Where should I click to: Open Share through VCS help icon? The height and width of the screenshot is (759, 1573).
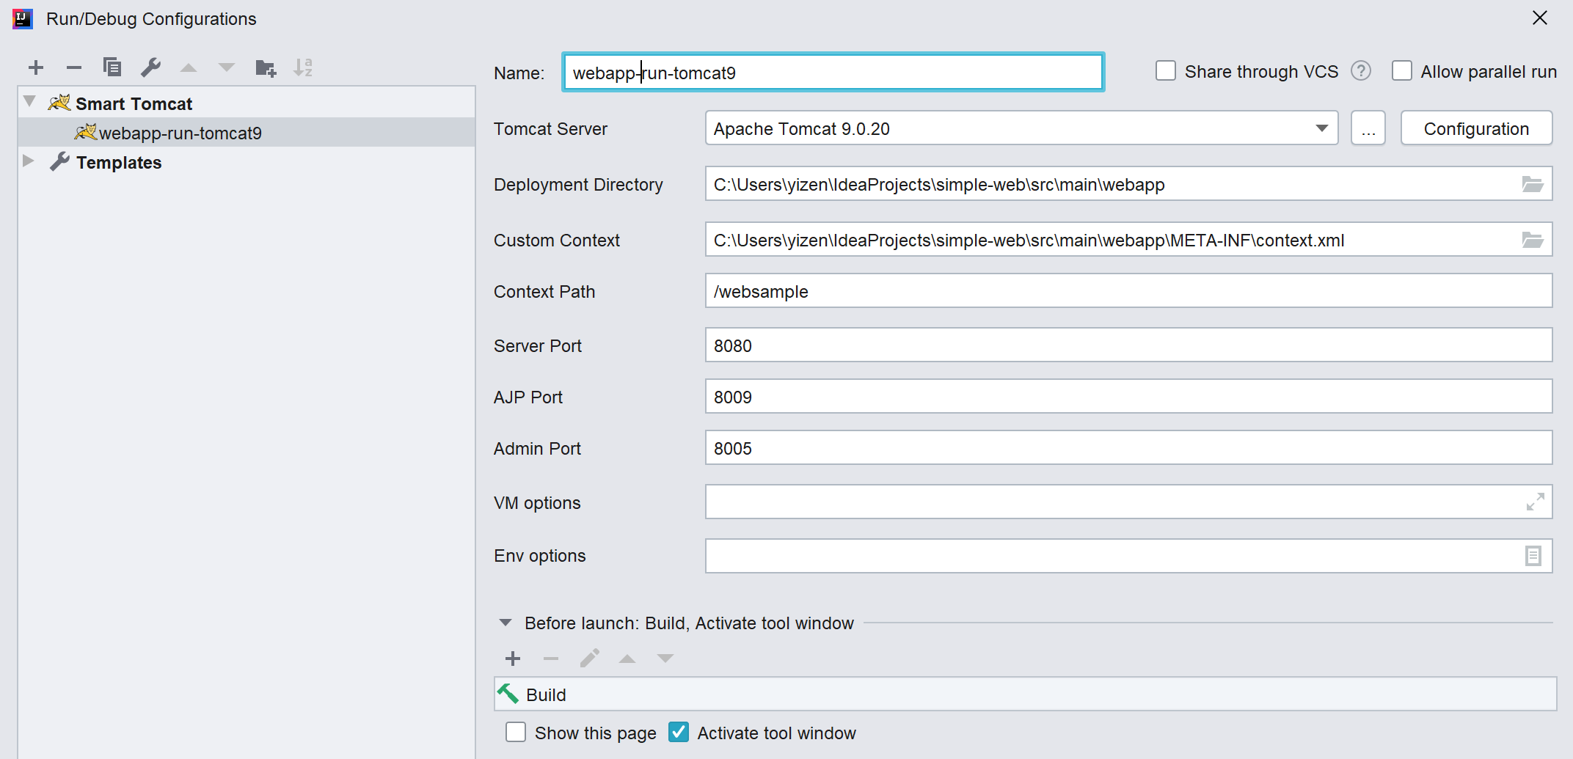(x=1361, y=71)
